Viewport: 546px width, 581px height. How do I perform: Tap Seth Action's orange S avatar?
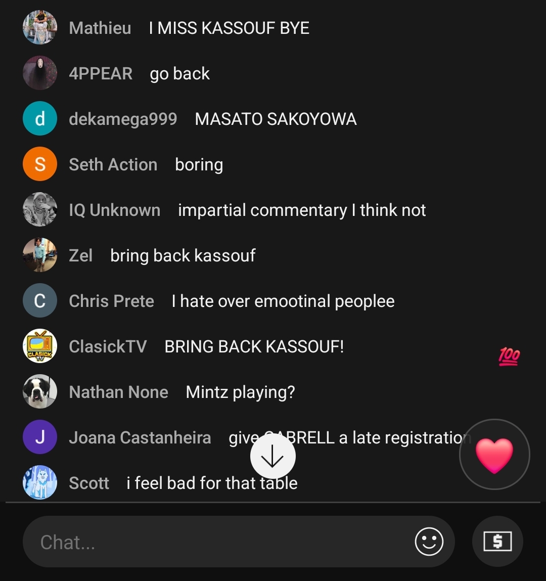pyautogui.click(x=40, y=164)
